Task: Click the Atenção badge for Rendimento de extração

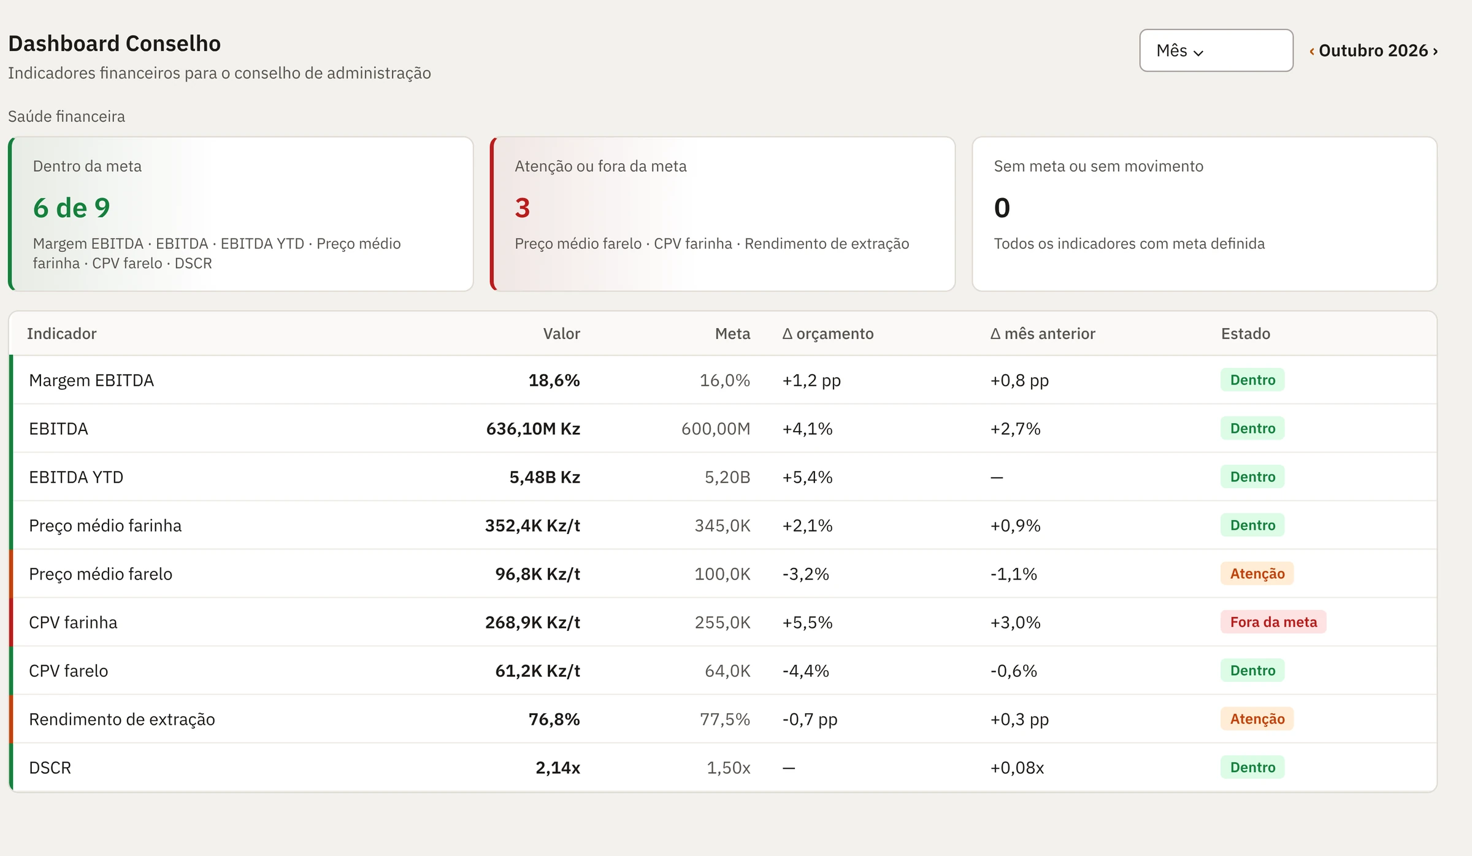Action: coord(1257,719)
